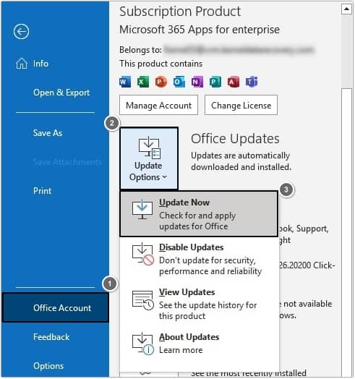Select Update Now from the menu
This screenshot has height=379, width=355.
click(x=199, y=214)
